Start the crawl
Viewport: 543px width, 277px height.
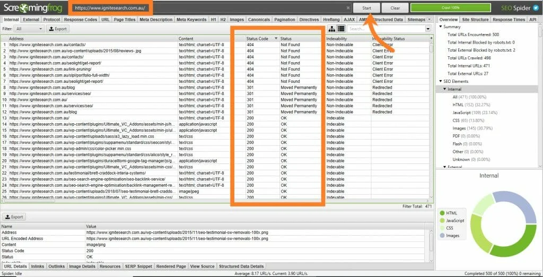click(366, 8)
